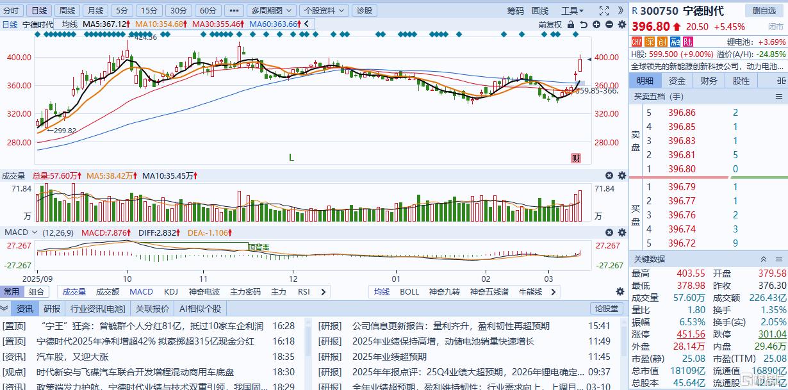Switch to 分时 intraday view

12,11
